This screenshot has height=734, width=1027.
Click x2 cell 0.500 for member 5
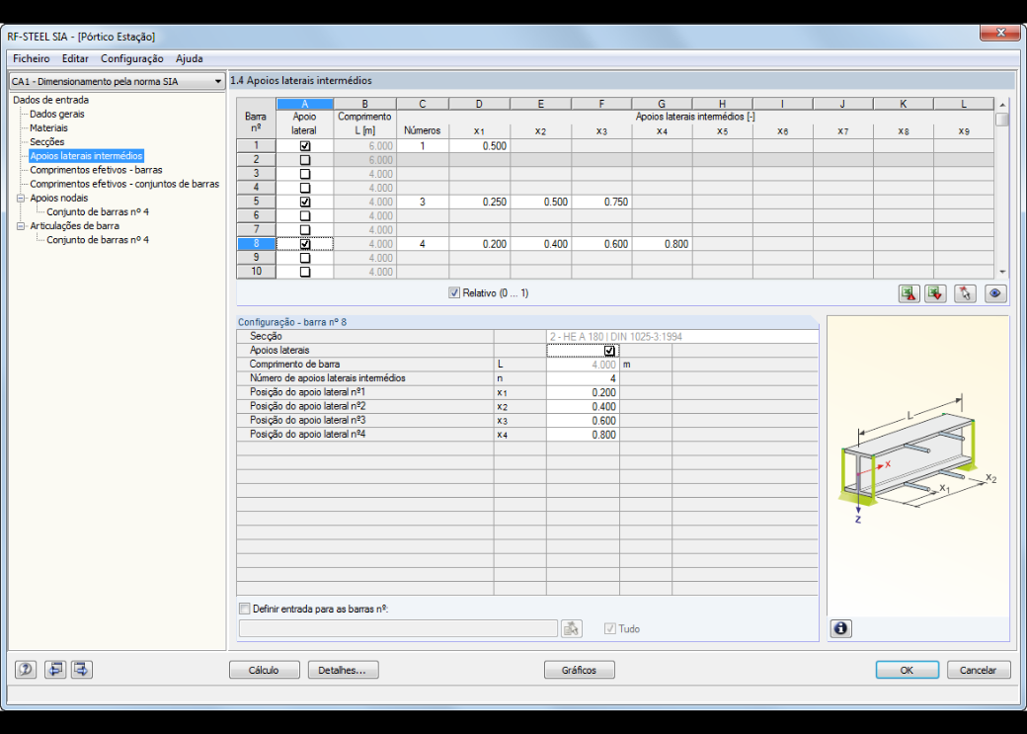(540, 202)
